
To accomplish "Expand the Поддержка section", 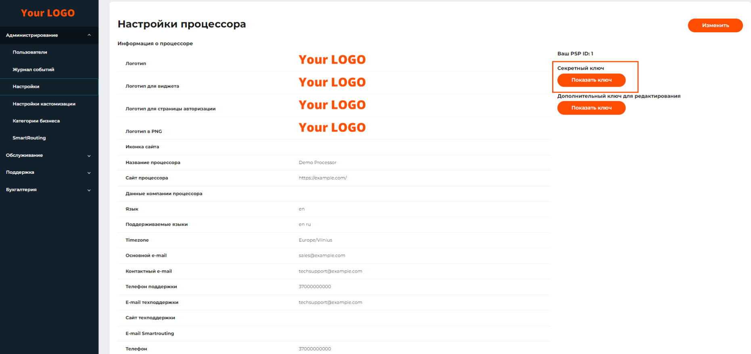I will click(89, 173).
